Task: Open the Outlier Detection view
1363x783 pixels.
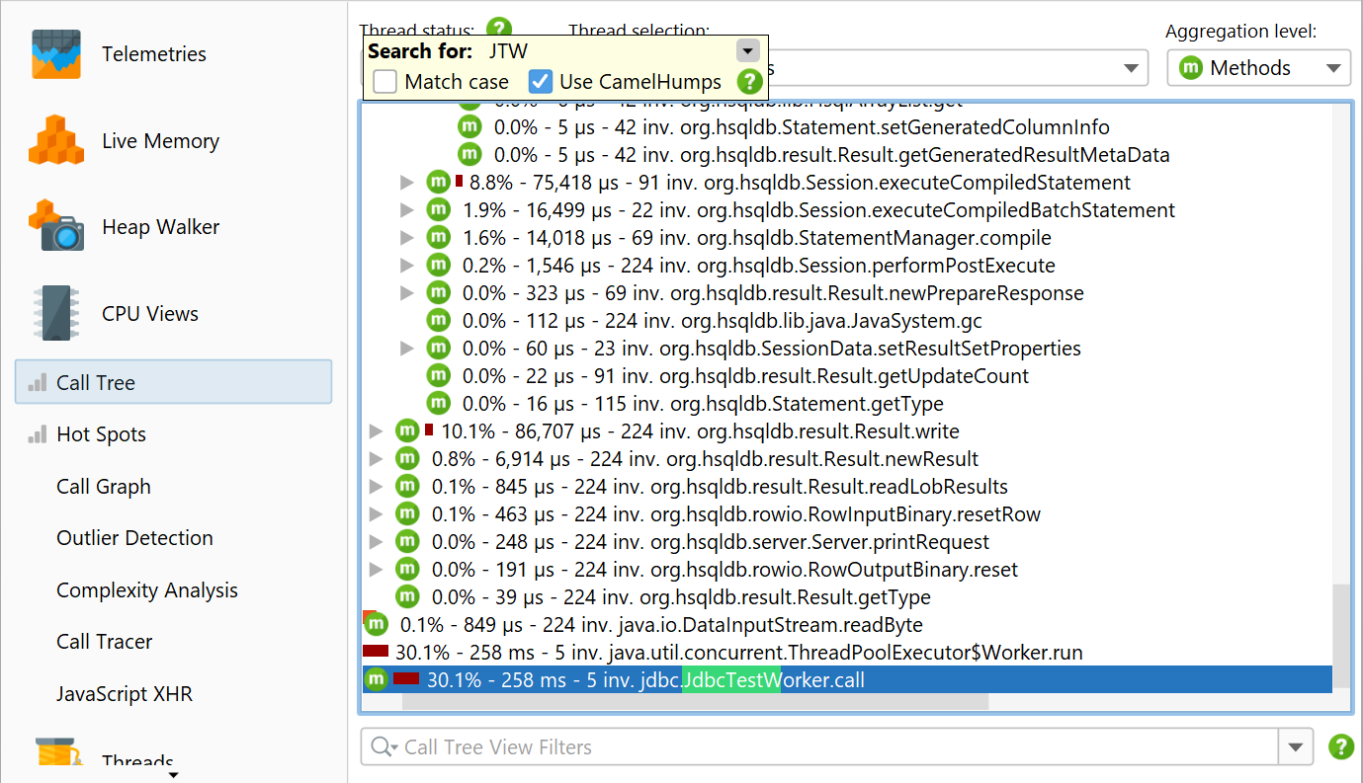Action: coord(134,538)
